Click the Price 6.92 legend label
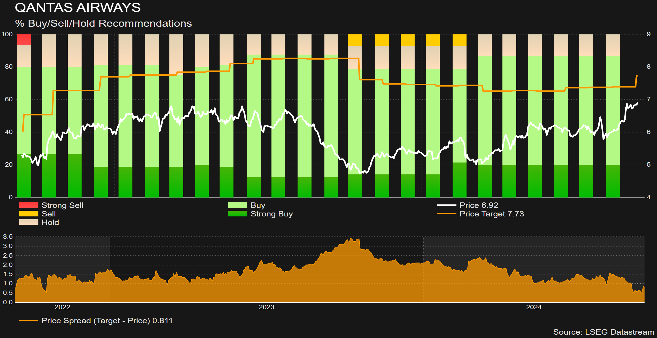 [x=479, y=205]
